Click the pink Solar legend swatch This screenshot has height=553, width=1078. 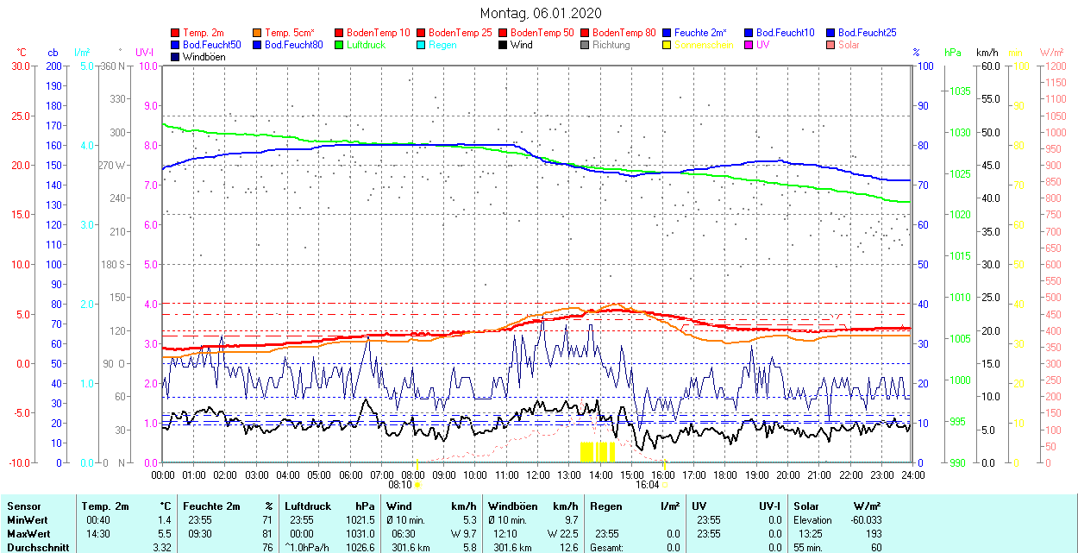point(830,45)
